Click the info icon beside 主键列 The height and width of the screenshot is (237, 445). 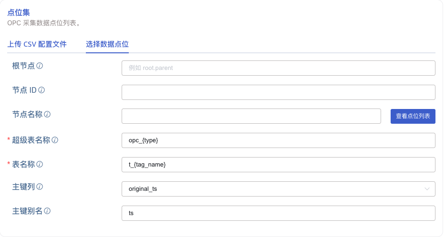(x=40, y=187)
